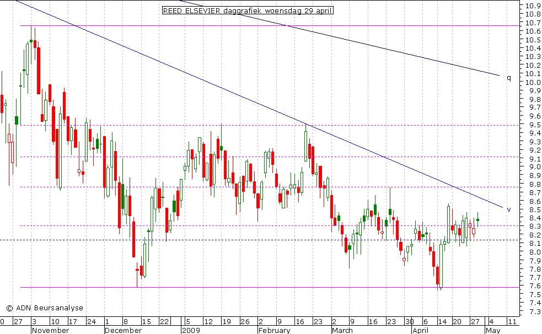Click the '3' date label in November

click(x=34, y=321)
